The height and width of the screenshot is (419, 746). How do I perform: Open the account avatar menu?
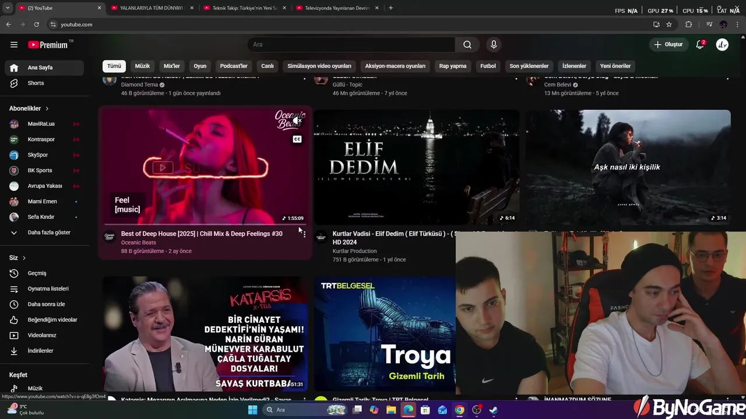pyautogui.click(x=722, y=45)
